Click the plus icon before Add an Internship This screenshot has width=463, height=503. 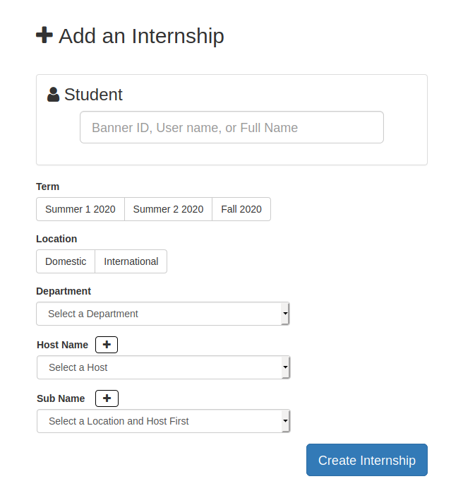click(44, 35)
